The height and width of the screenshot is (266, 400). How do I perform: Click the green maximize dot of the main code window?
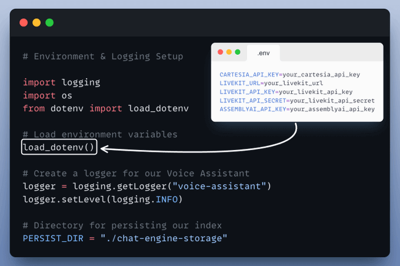click(x=49, y=23)
